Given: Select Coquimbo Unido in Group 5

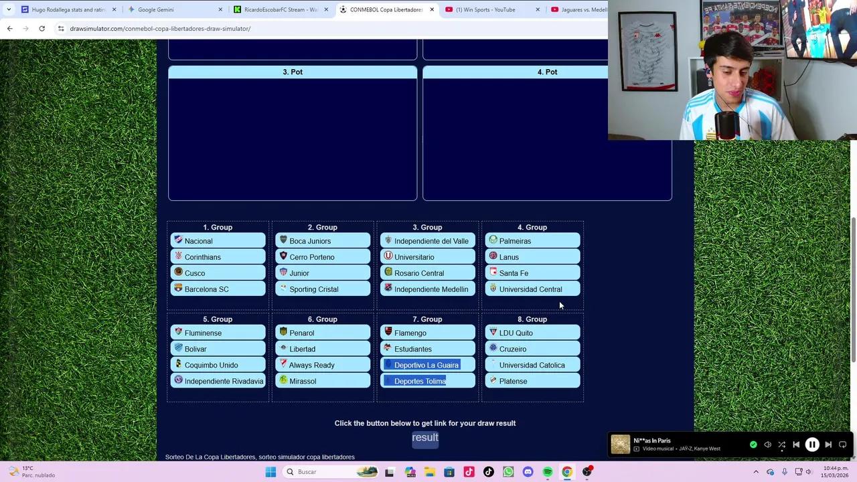Looking at the screenshot, I should click(x=218, y=365).
